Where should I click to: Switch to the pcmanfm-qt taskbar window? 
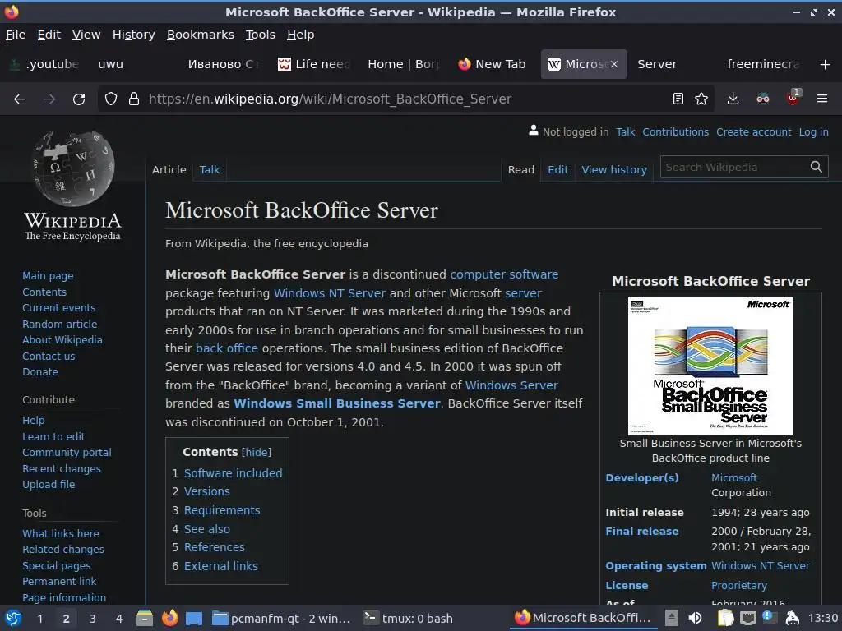(x=281, y=619)
